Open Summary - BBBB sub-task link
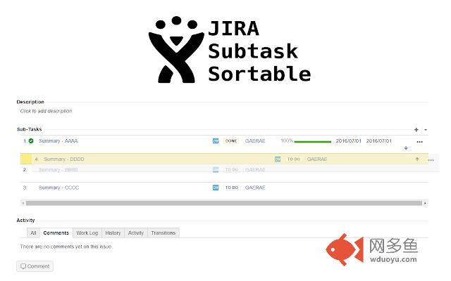Viewport: 451px width, 281px height. [x=58, y=170]
